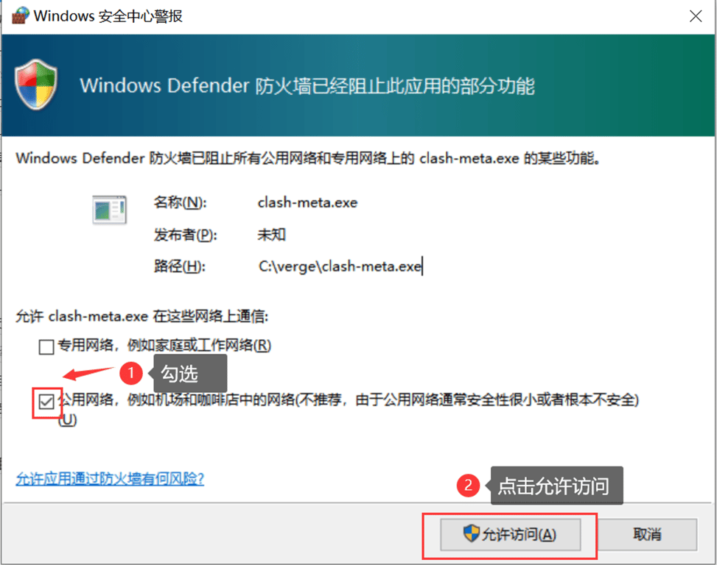The image size is (717, 565).
Task: Click the 勾选 annotation label
Action: pyautogui.click(x=180, y=374)
